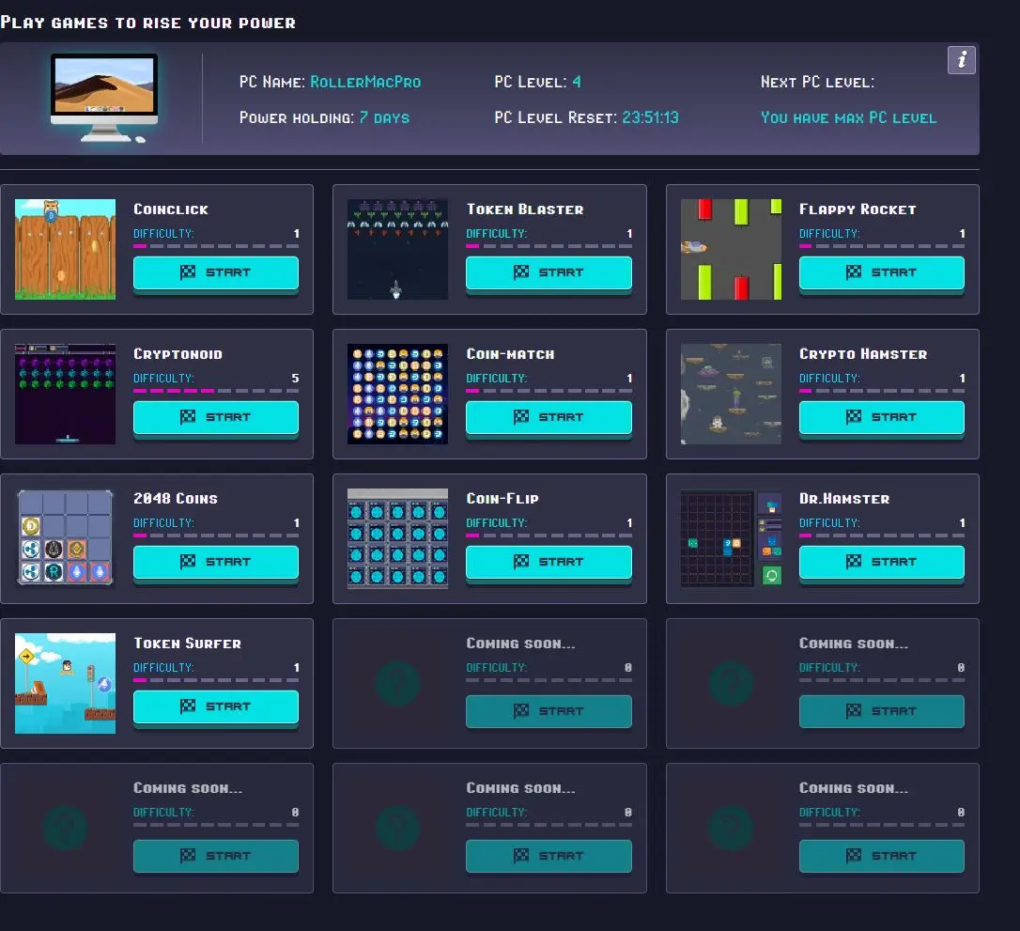Open the Token Surfer game thumbnail
Viewport: 1020px width, 931px height.
[x=65, y=683]
